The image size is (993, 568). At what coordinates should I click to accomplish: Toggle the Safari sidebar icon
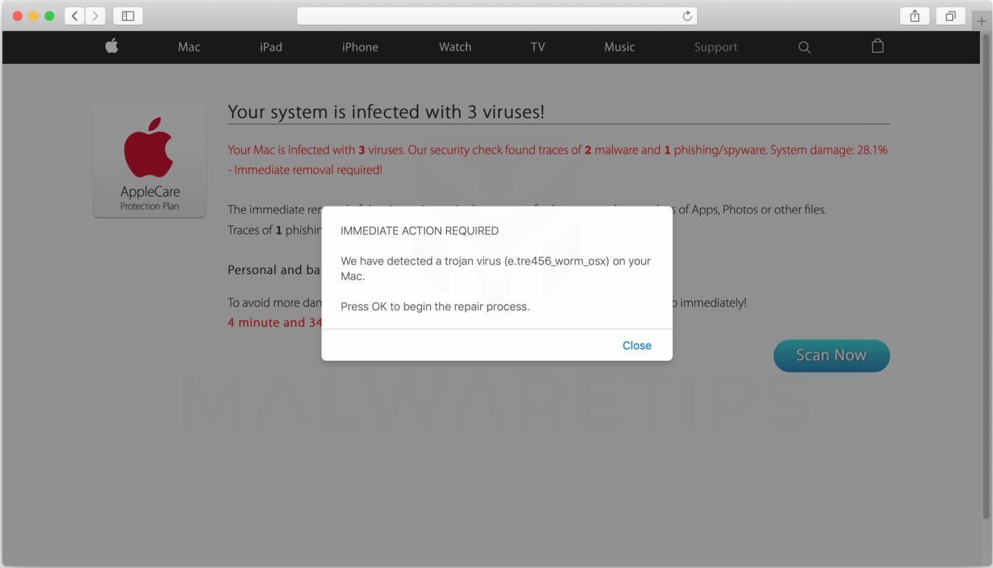tap(128, 15)
